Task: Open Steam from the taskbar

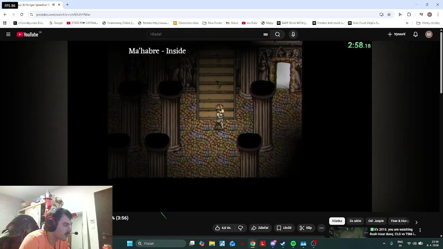Action: tap(283, 243)
